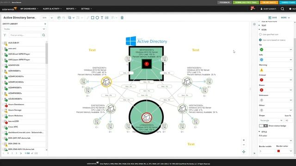Image resolution: width=296 pixels, height=166 pixels.
Task: Click the Icon % input field
Action: click(289, 120)
